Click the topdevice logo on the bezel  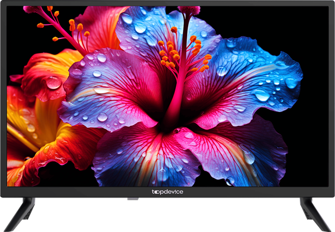(x=167, y=192)
